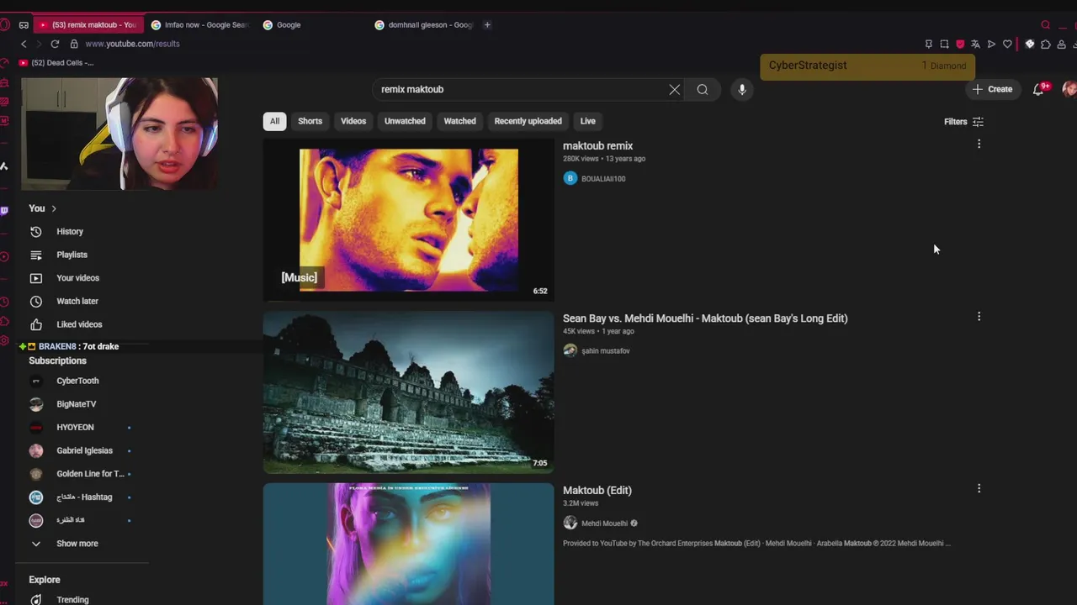Start voice search with microphone
The height and width of the screenshot is (605, 1077).
[741, 89]
